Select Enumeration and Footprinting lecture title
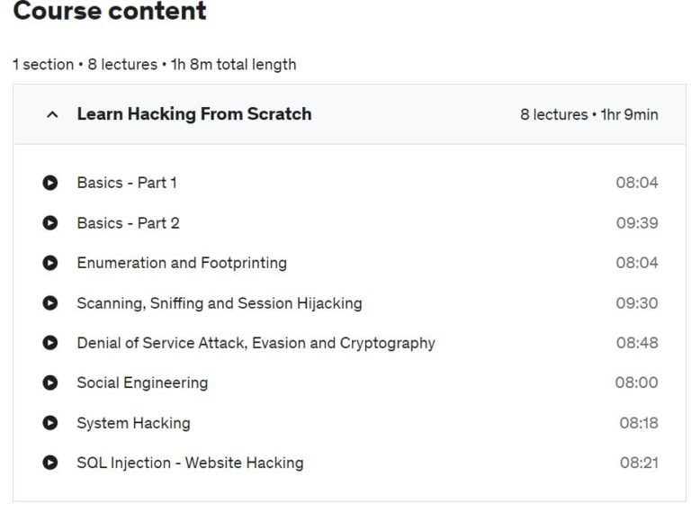The height and width of the screenshot is (513, 691). pos(182,263)
